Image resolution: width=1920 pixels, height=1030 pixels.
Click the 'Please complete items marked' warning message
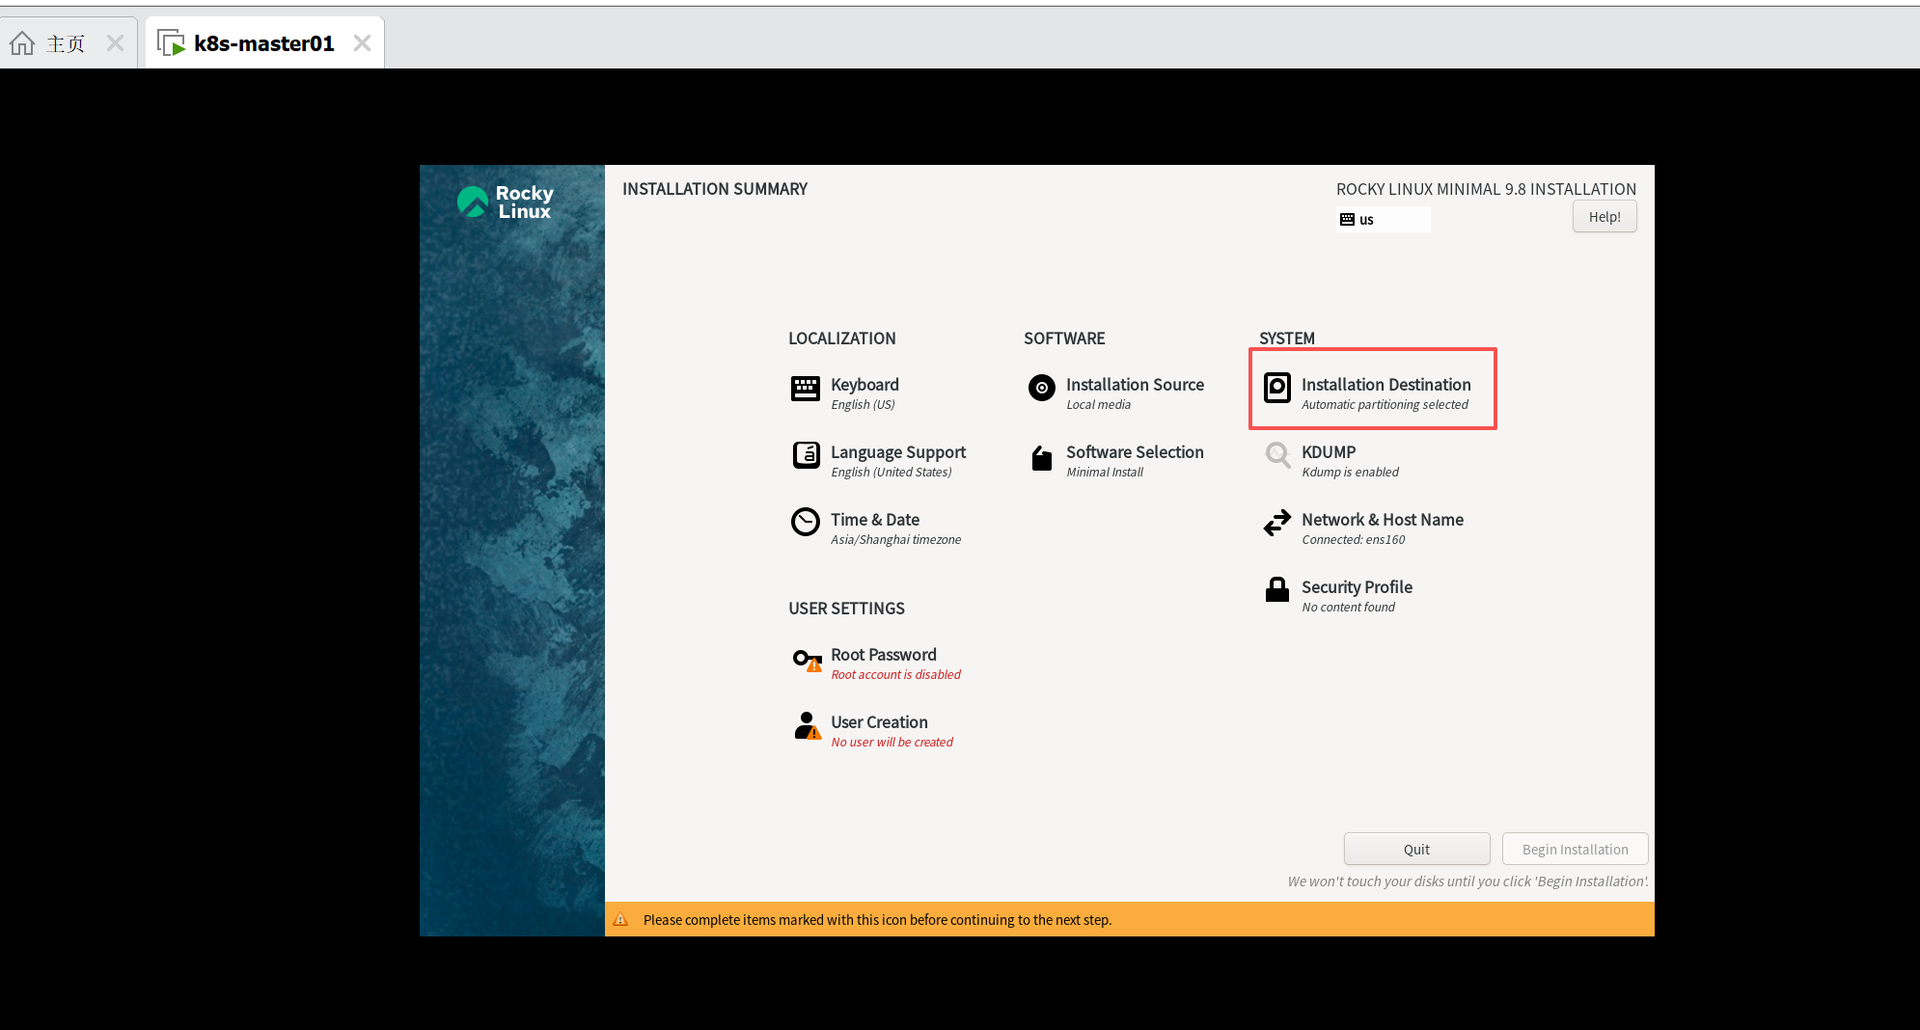(x=877, y=920)
